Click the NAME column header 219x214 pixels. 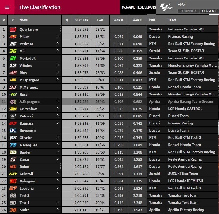pos(24,20)
